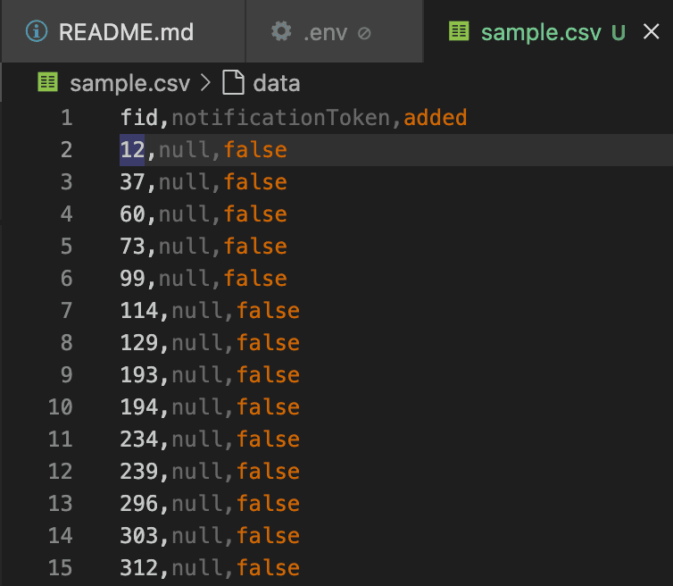The width and height of the screenshot is (673, 586).
Task: Click line number 10 in gutter
Action: 61,406
